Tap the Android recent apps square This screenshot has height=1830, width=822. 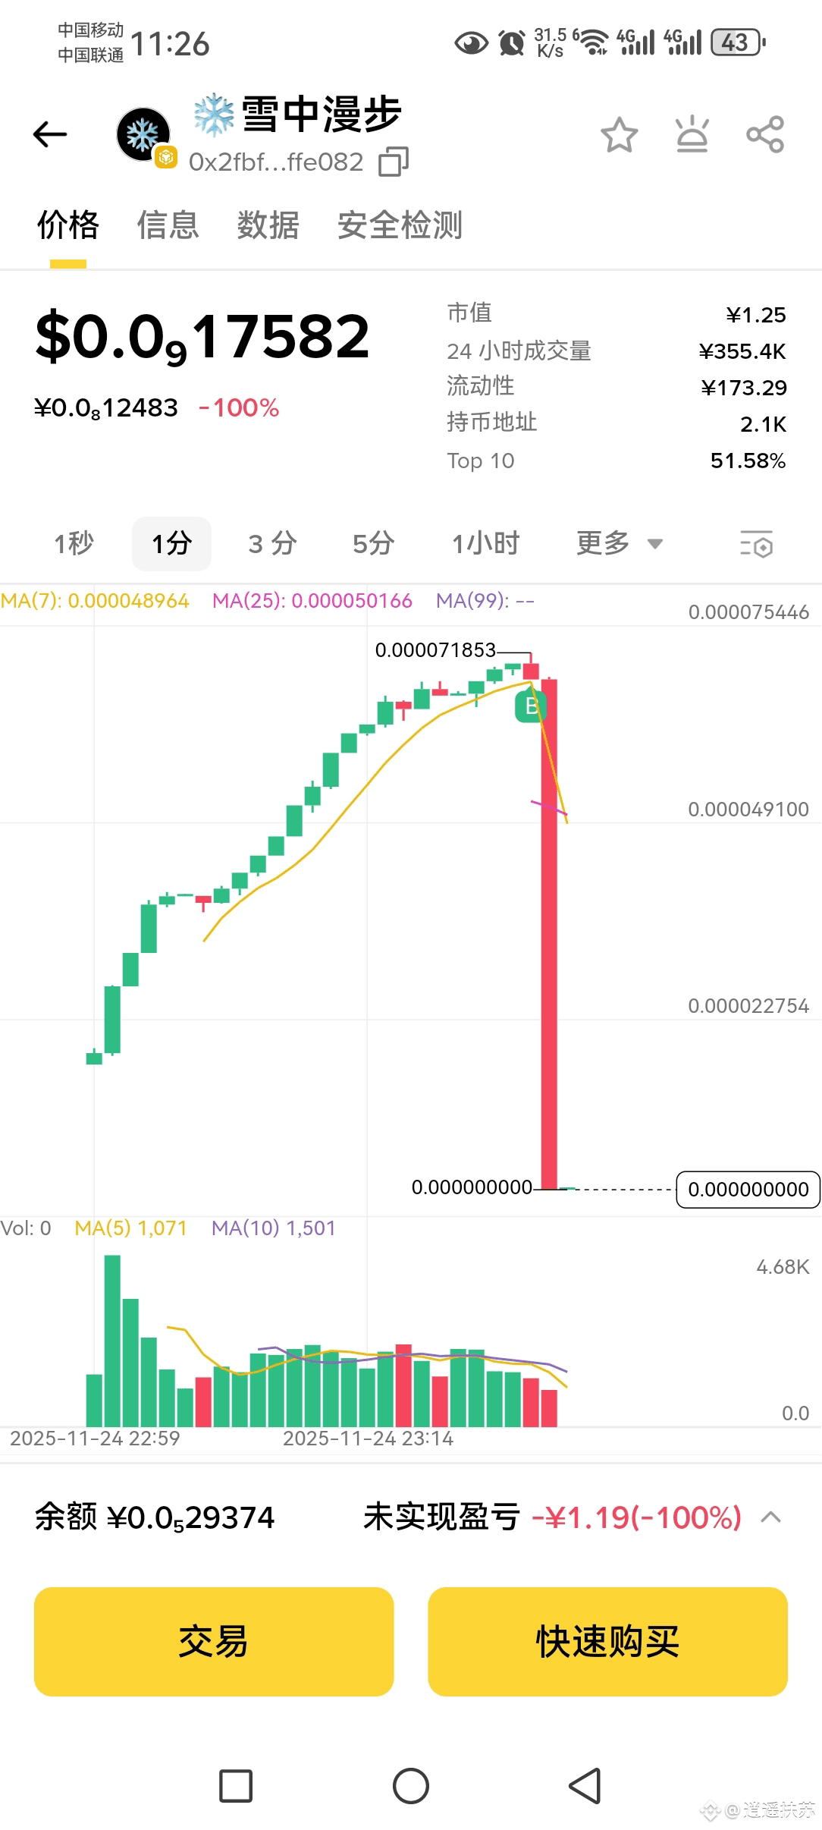pyautogui.click(x=236, y=1785)
